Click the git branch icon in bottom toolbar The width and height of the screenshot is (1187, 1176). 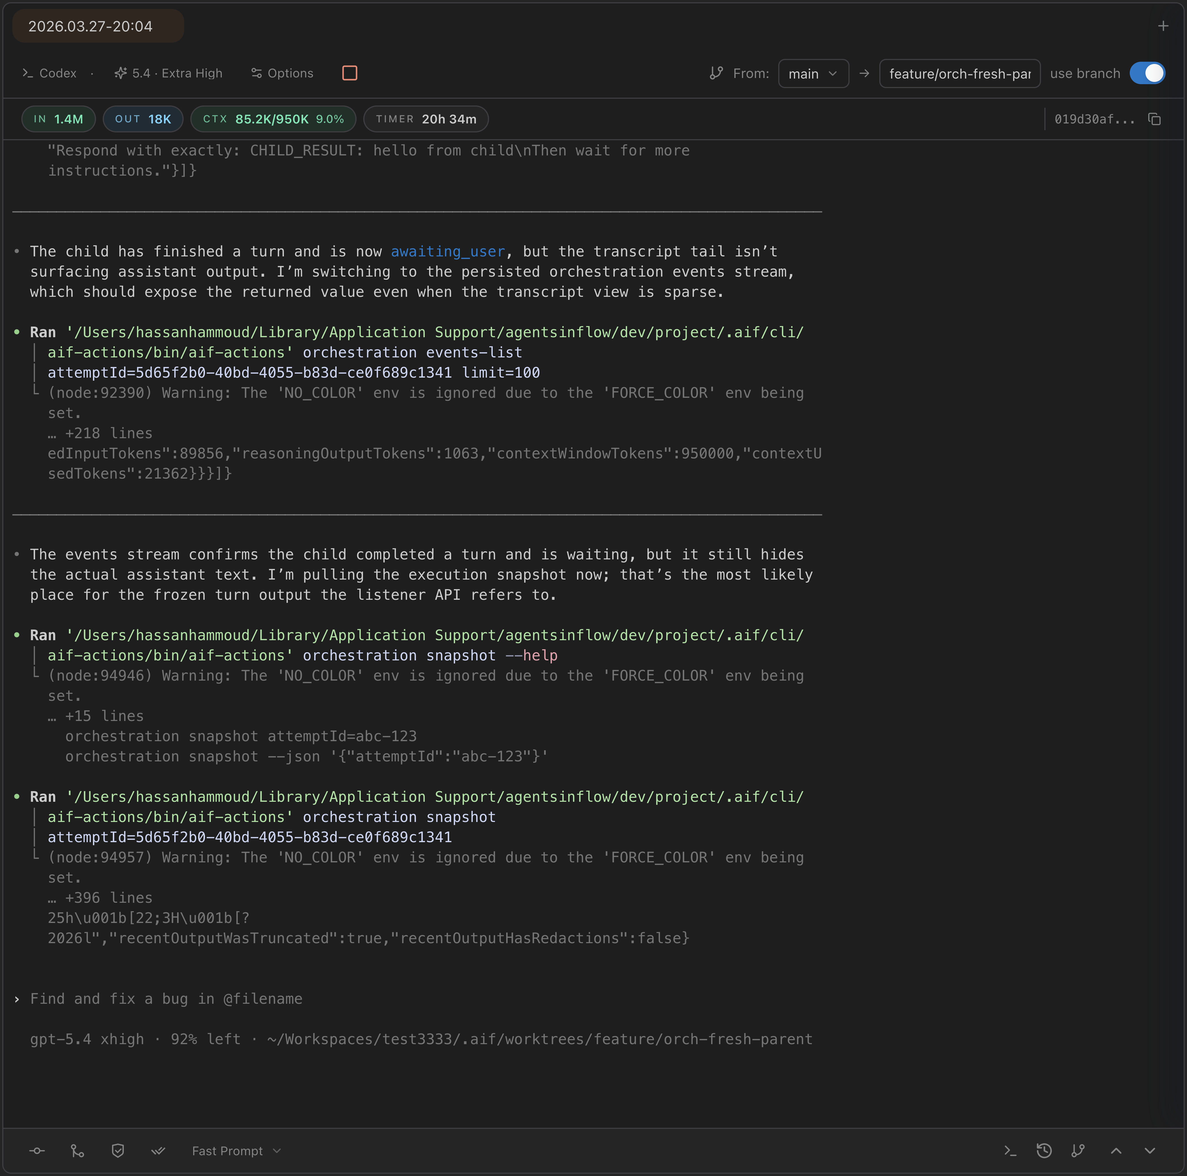[1079, 1150]
